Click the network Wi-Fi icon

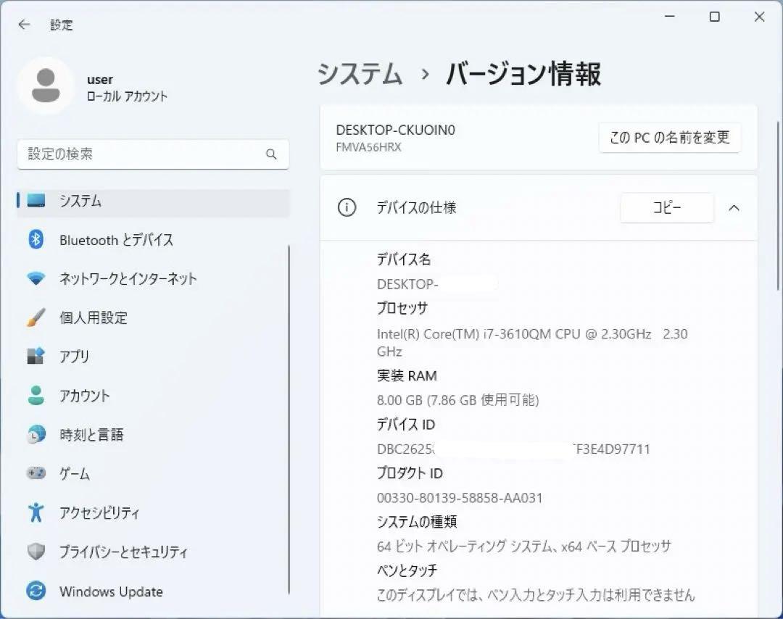click(36, 278)
